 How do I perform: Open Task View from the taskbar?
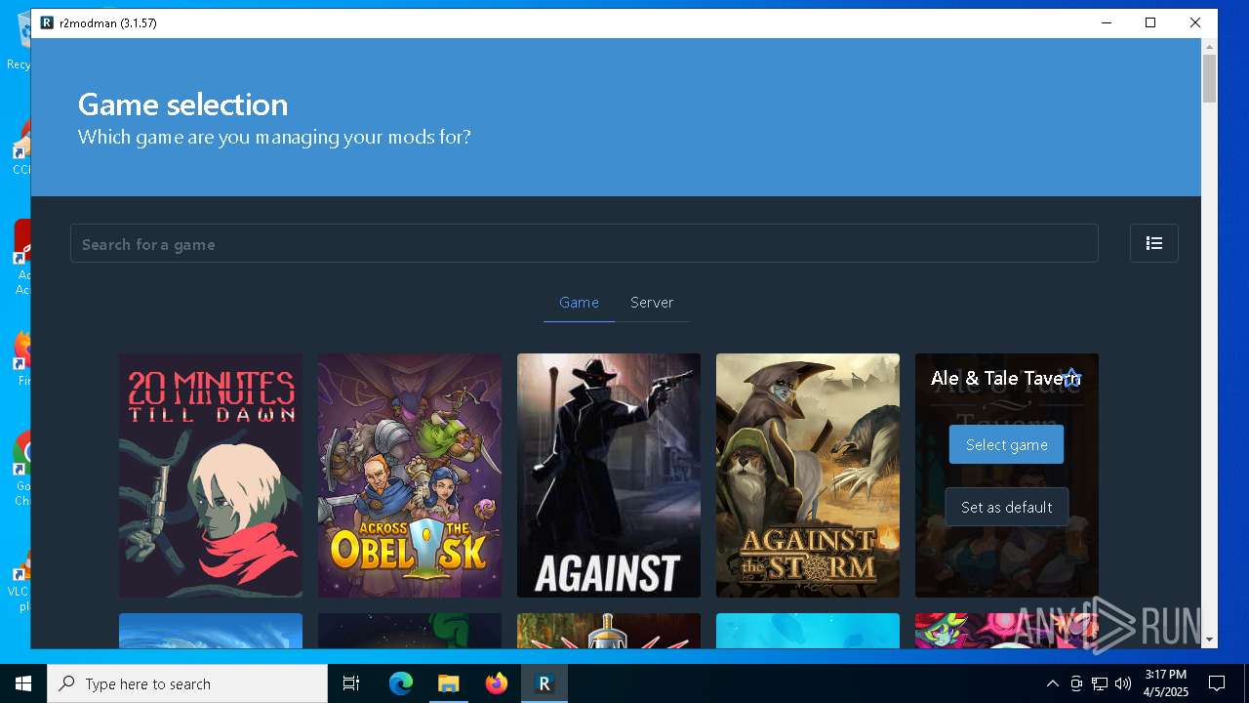(x=351, y=683)
